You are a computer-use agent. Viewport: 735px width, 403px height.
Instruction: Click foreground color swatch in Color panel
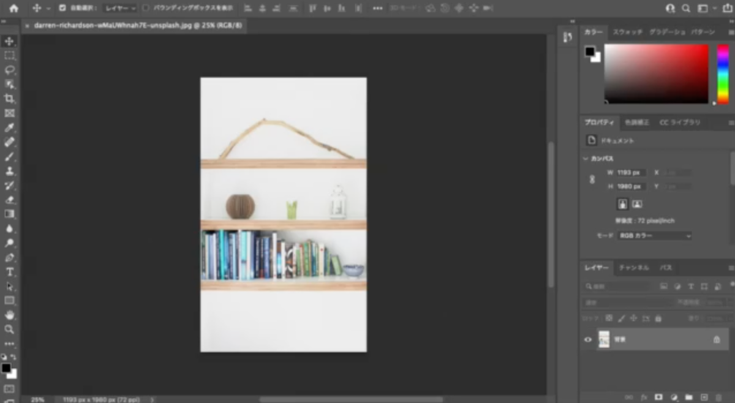[x=590, y=51]
